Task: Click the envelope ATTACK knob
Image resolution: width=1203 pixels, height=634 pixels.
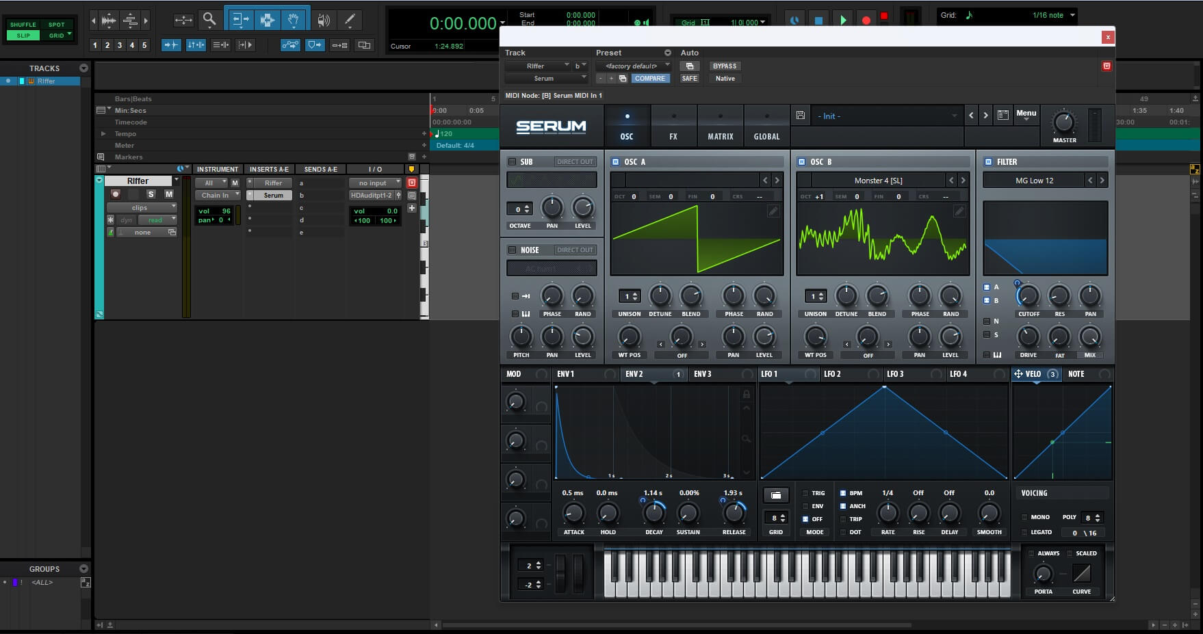Action: tap(573, 513)
